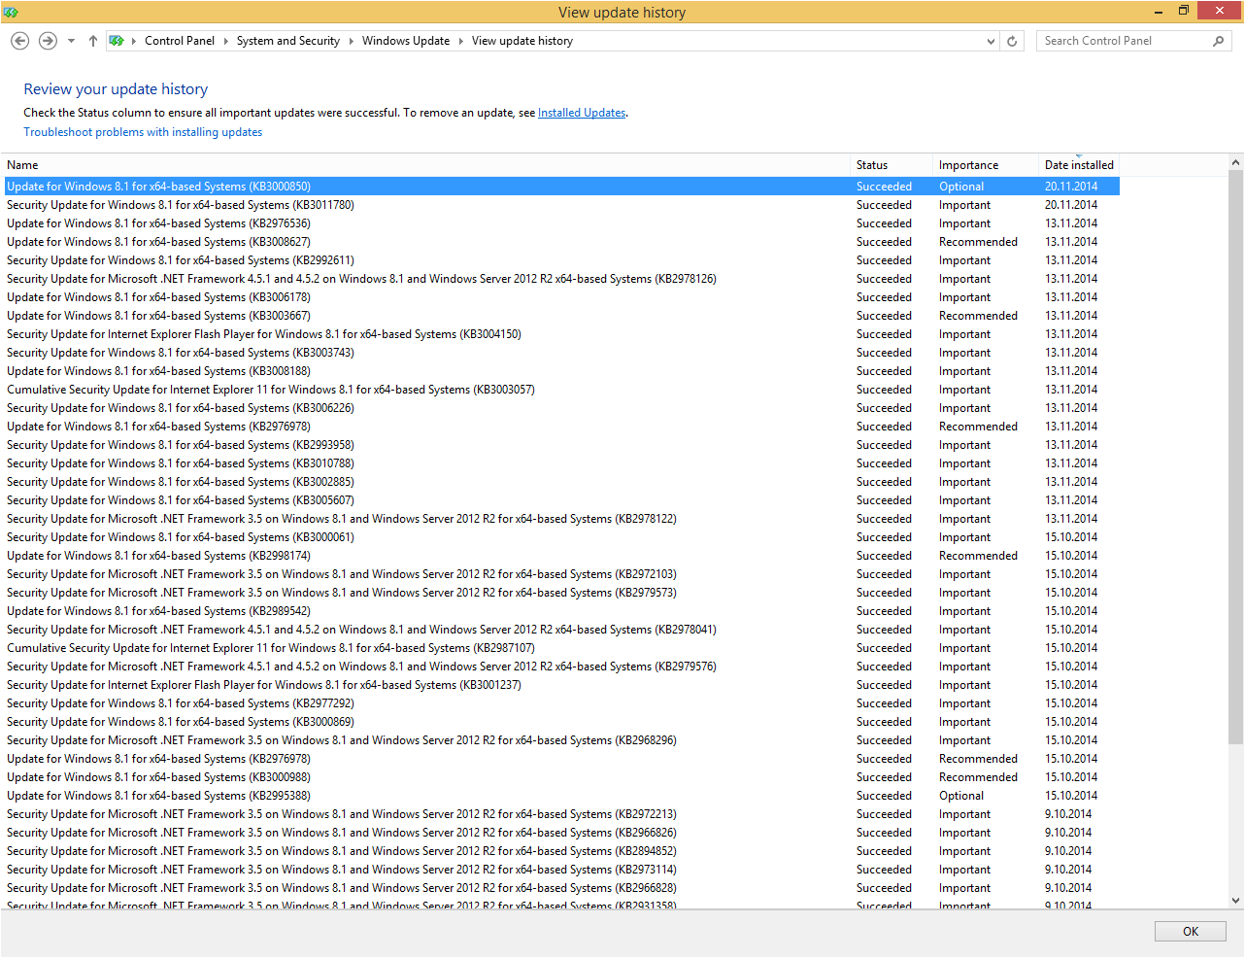Select Security Update KB3010788 row
This screenshot has height=958, width=1245.
561,463
